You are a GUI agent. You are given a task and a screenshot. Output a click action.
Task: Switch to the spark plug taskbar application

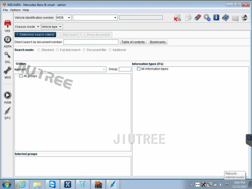click(x=113, y=184)
